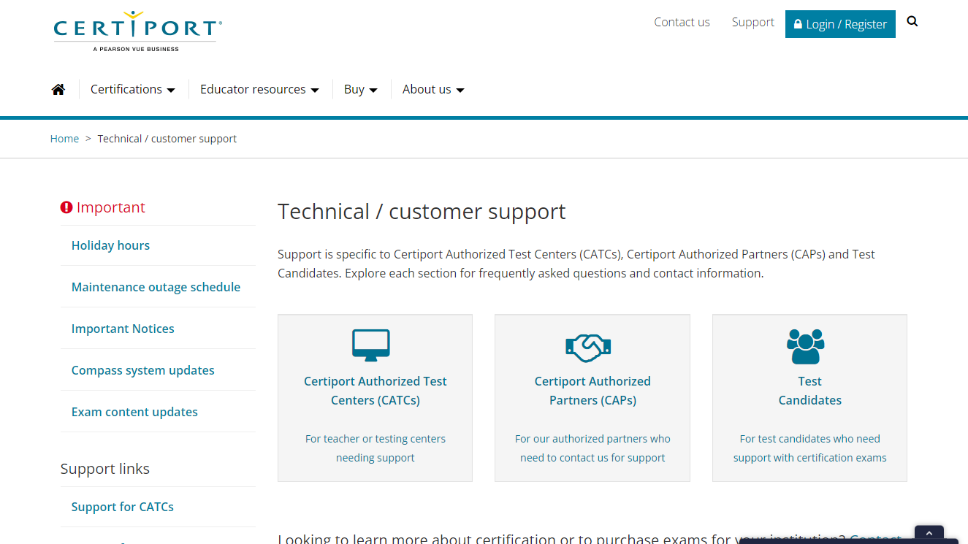Open Holiday hours in sidebar
The height and width of the screenshot is (544, 968).
click(x=110, y=245)
